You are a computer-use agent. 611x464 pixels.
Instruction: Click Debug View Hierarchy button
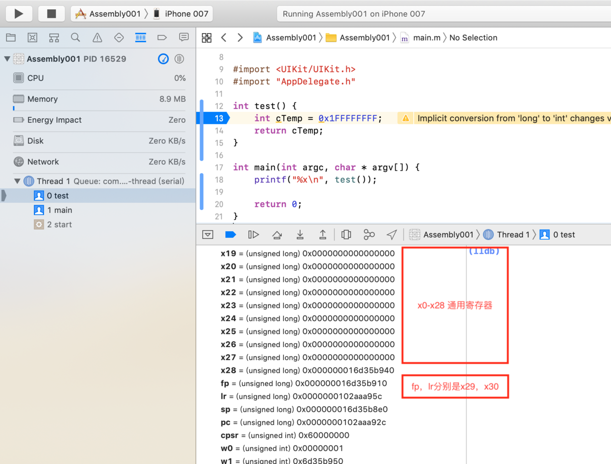tap(346, 235)
